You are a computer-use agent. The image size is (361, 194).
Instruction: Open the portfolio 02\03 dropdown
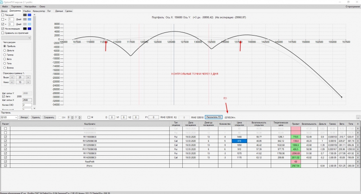pos(9,117)
